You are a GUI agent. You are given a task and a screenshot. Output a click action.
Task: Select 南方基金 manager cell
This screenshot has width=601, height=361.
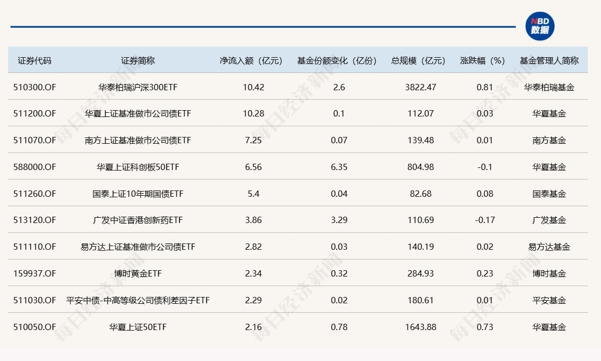click(x=549, y=140)
